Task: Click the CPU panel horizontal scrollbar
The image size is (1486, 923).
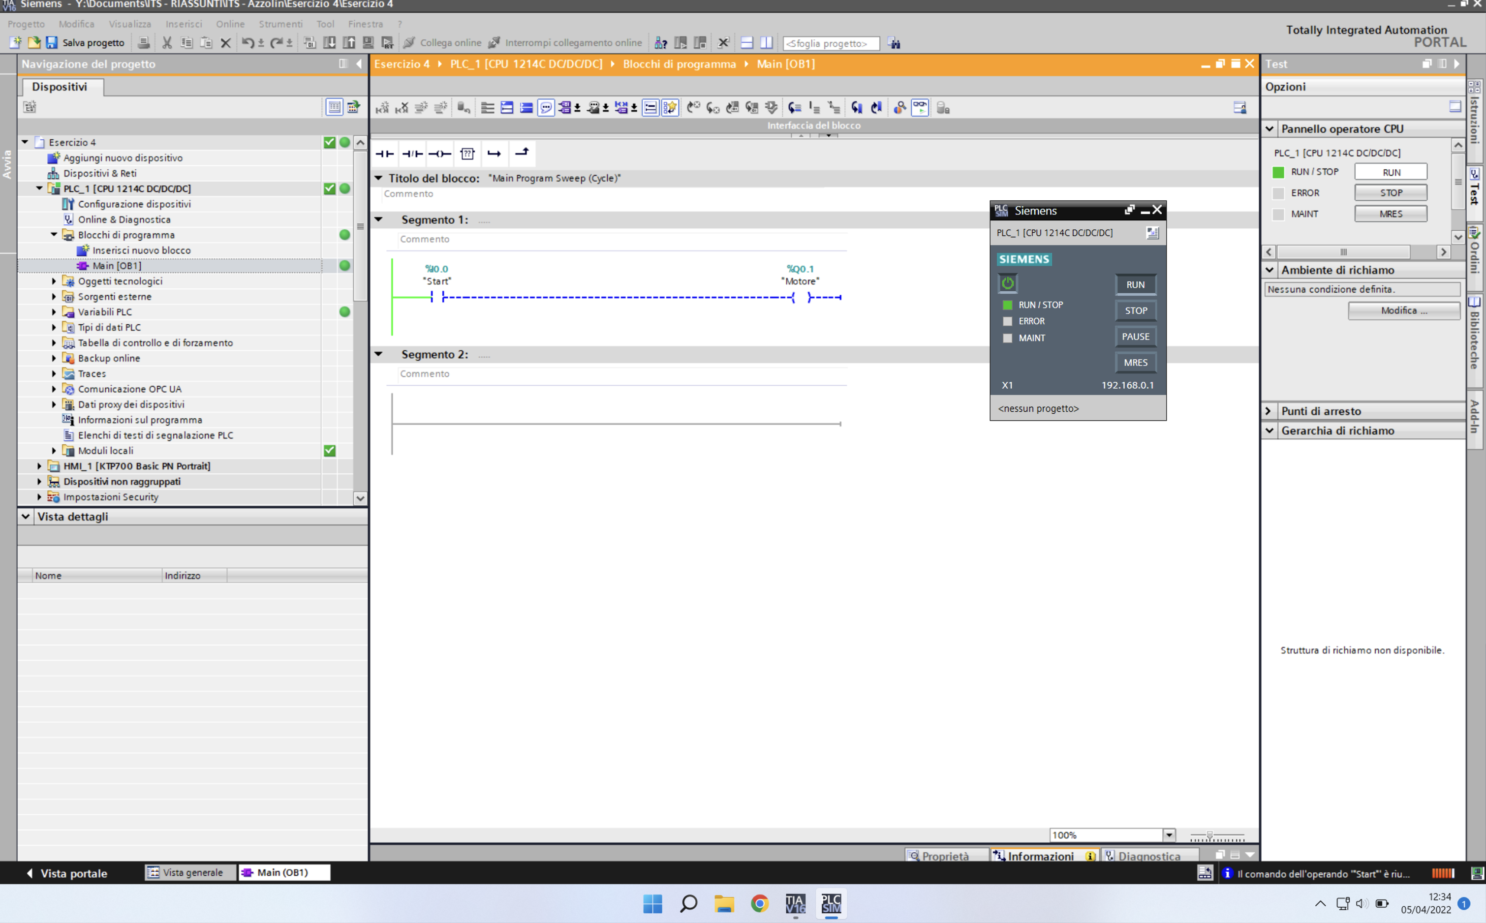Action: (1343, 251)
